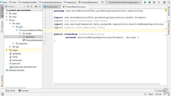
Task: Open the Project Structure dialog icon
Action: coord(164,2)
